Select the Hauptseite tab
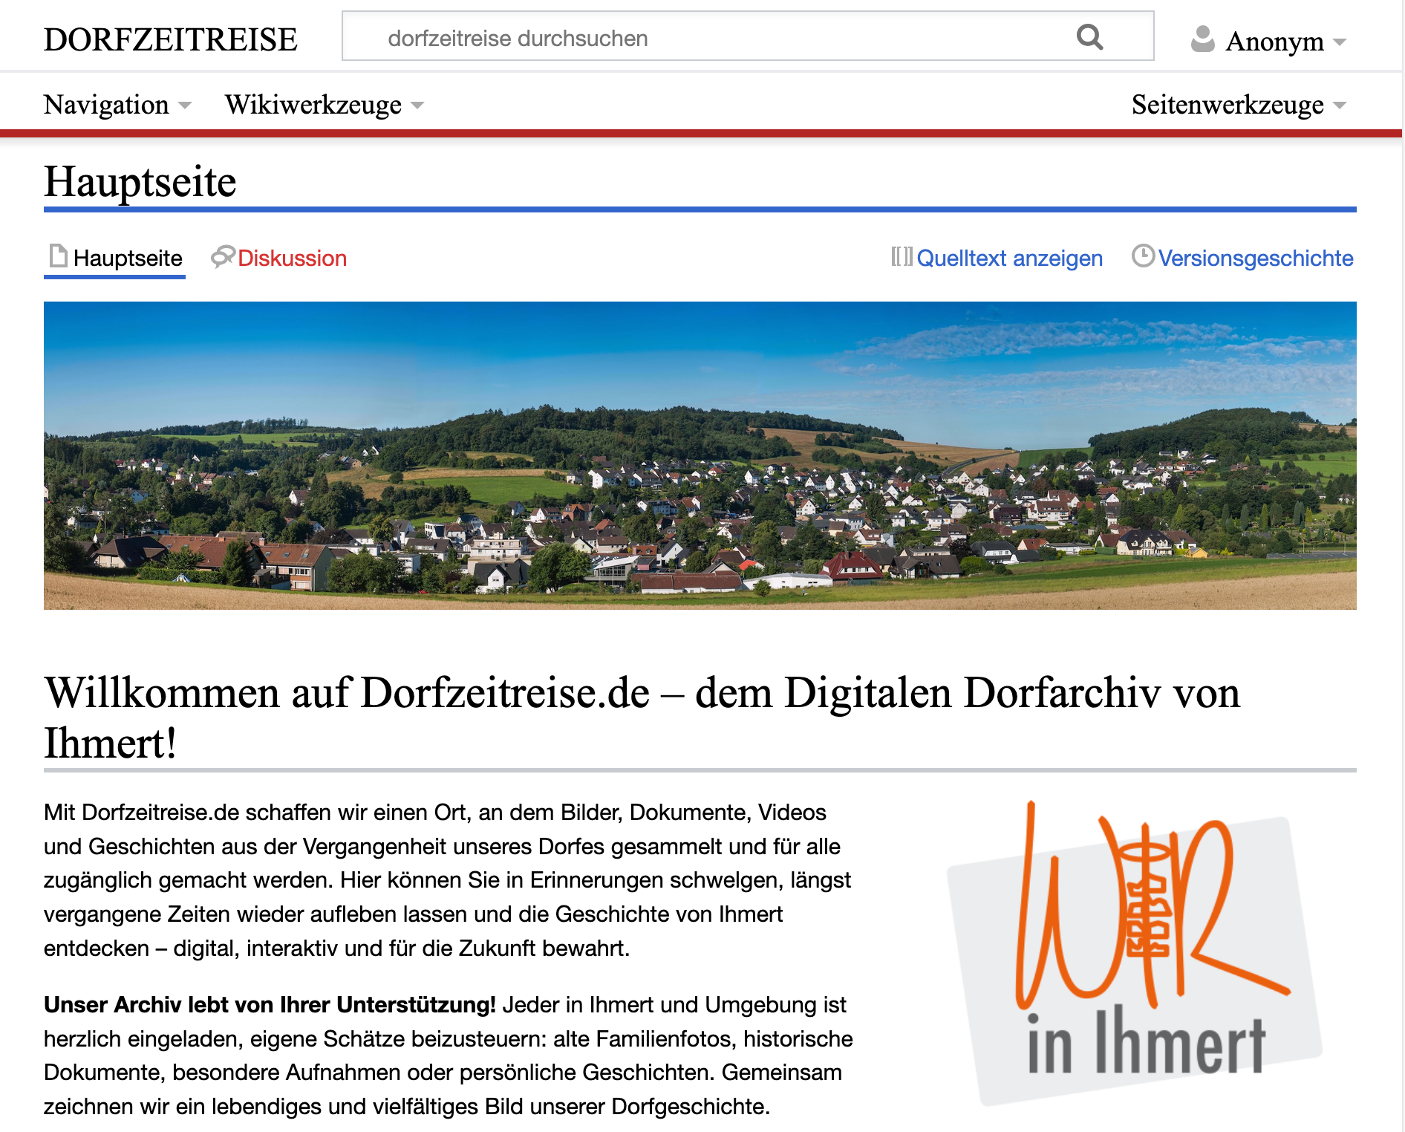 coord(128,258)
